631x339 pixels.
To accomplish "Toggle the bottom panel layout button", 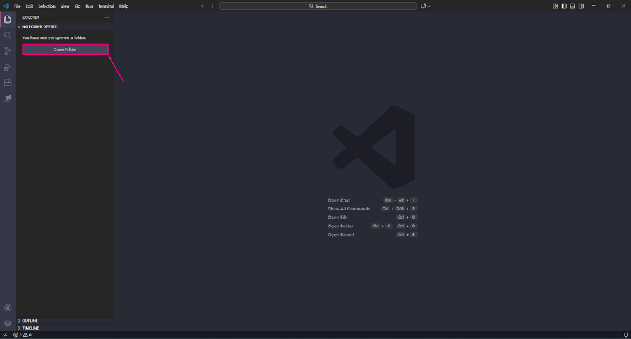I will [x=572, y=6].
